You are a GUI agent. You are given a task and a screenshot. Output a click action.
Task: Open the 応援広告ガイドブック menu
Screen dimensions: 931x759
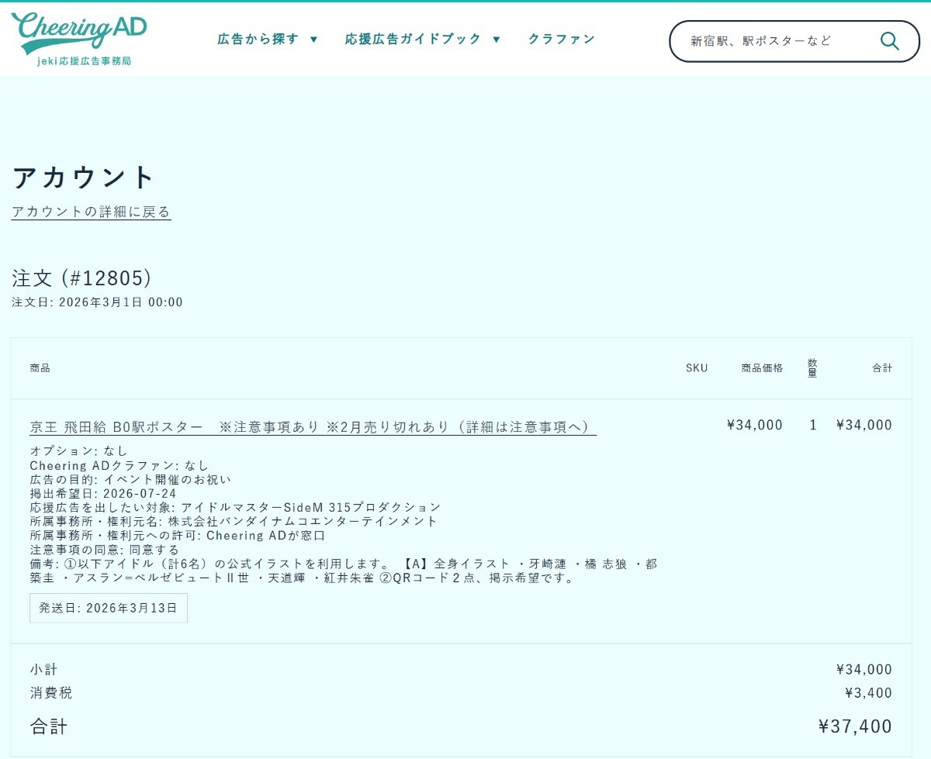point(414,39)
